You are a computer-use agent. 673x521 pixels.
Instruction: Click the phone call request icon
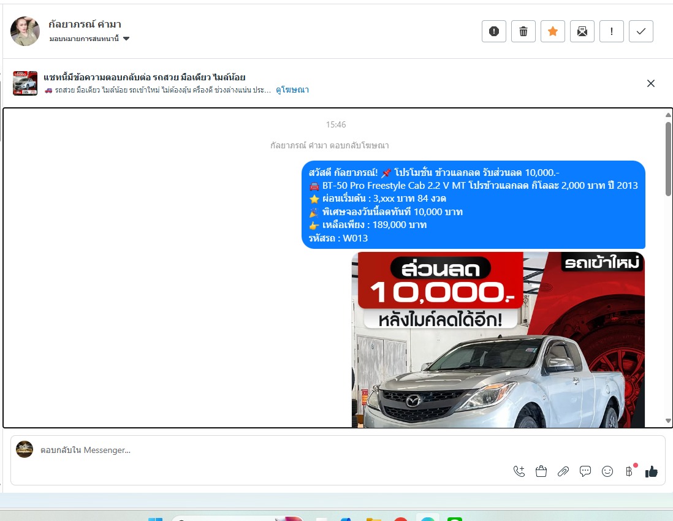coord(519,471)
